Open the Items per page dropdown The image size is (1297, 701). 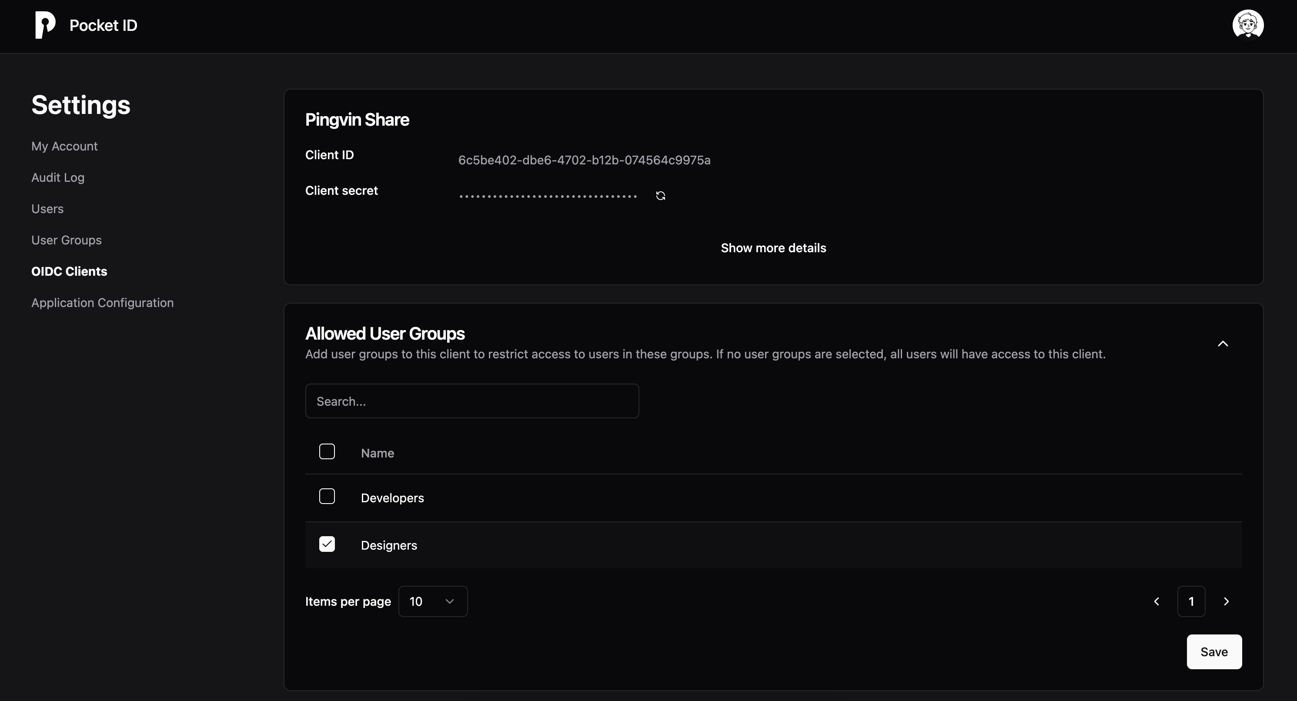[x=432, y=601]
